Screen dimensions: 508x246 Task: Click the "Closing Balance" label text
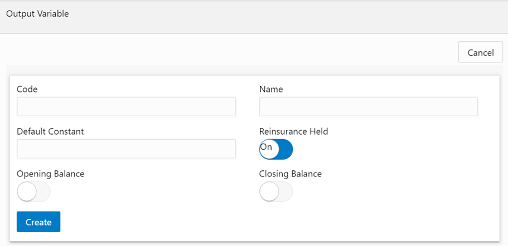pyautogui.click(x=290, y=174)
